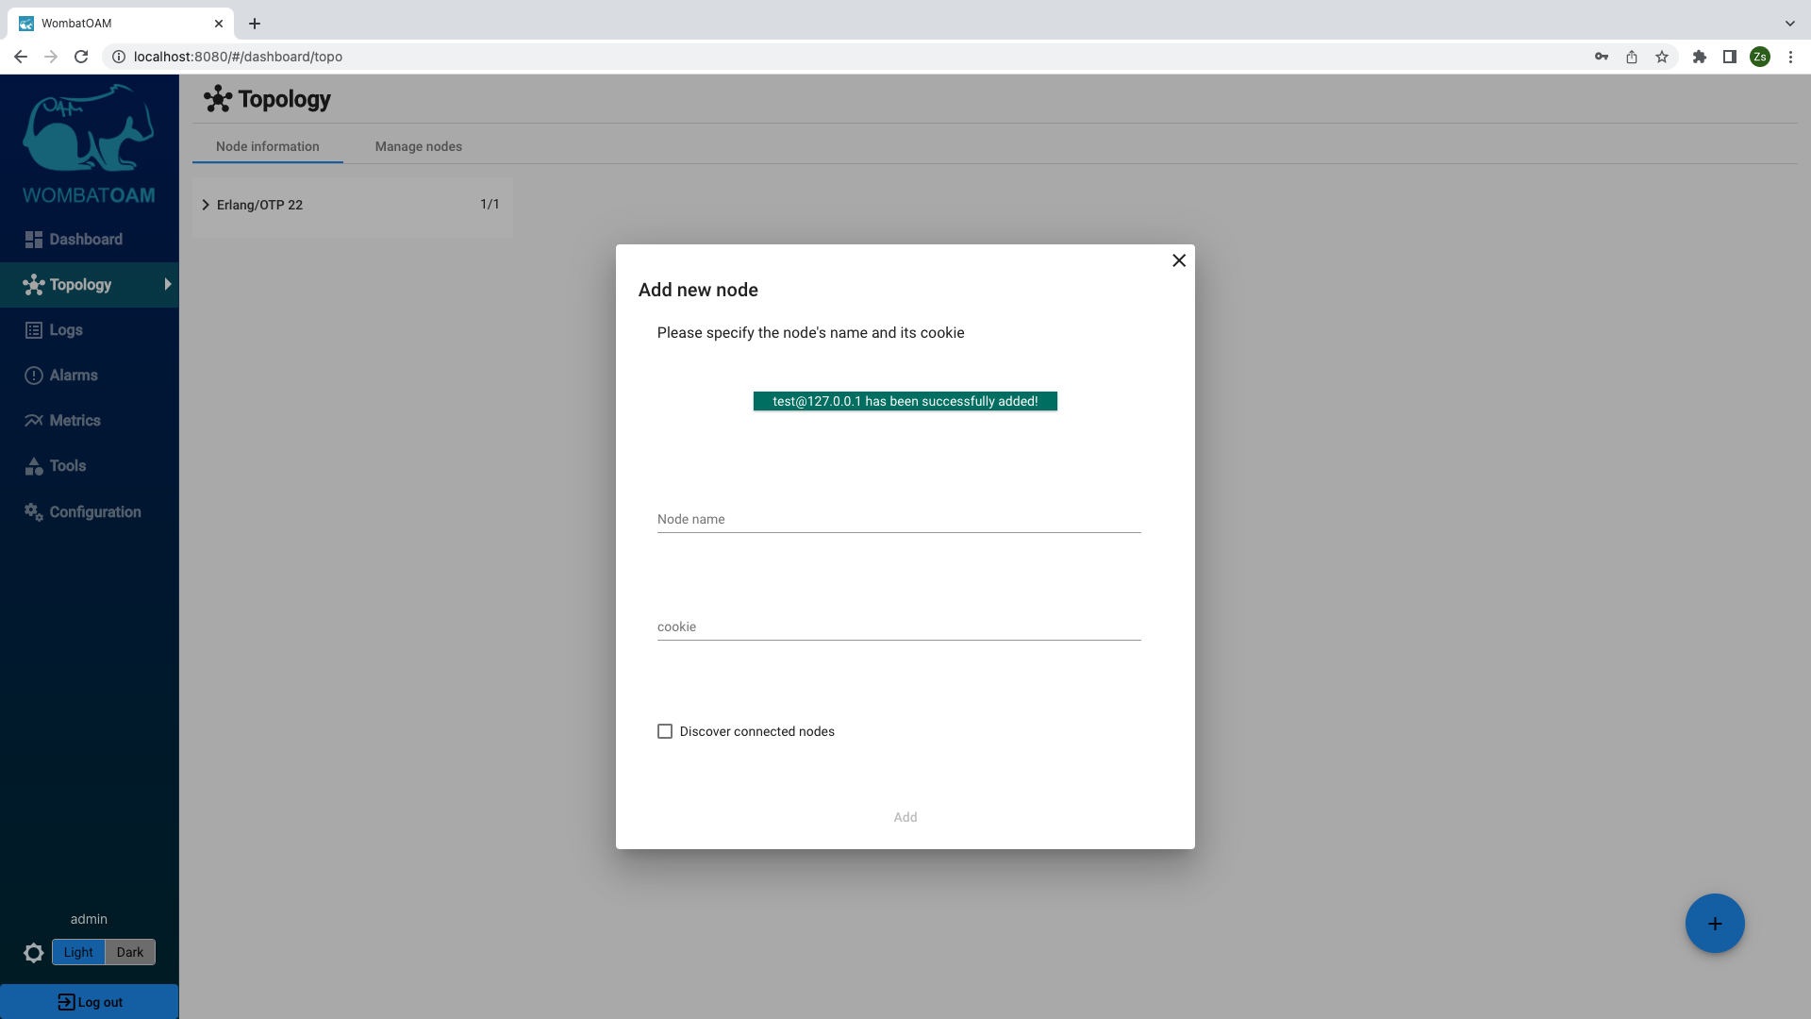The height and width of the screenshot is (1019, 1811).
Task: Click the WombatOAM logo
Action: [x=89, y=143]
